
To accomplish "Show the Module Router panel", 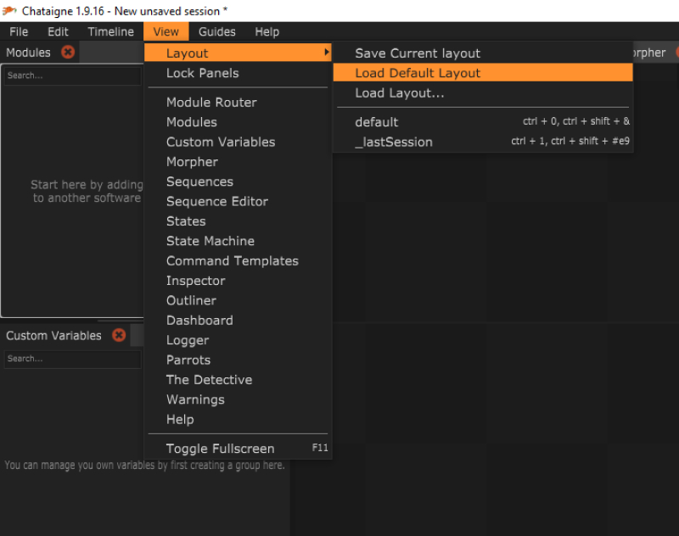I will [x=211, y=103].
